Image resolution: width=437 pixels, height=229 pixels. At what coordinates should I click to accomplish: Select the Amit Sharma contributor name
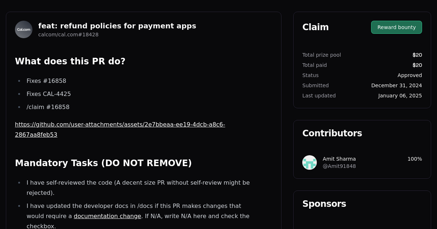[x=339, y=159]
